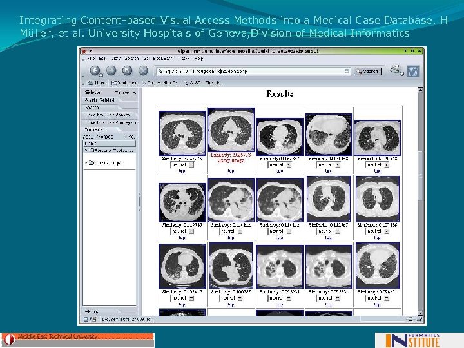
Task: Open relevance dropdown under first top-row result
Action: pos(182,165)
